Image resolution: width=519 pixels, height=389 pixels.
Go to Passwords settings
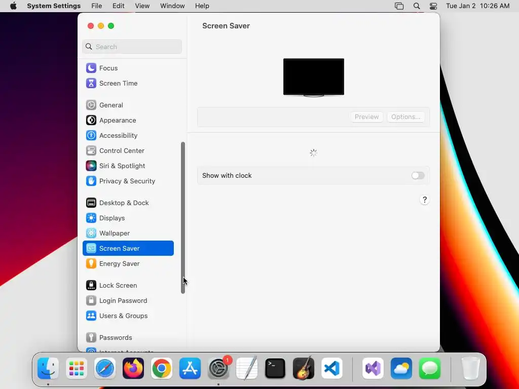click(x=128, y=338)
